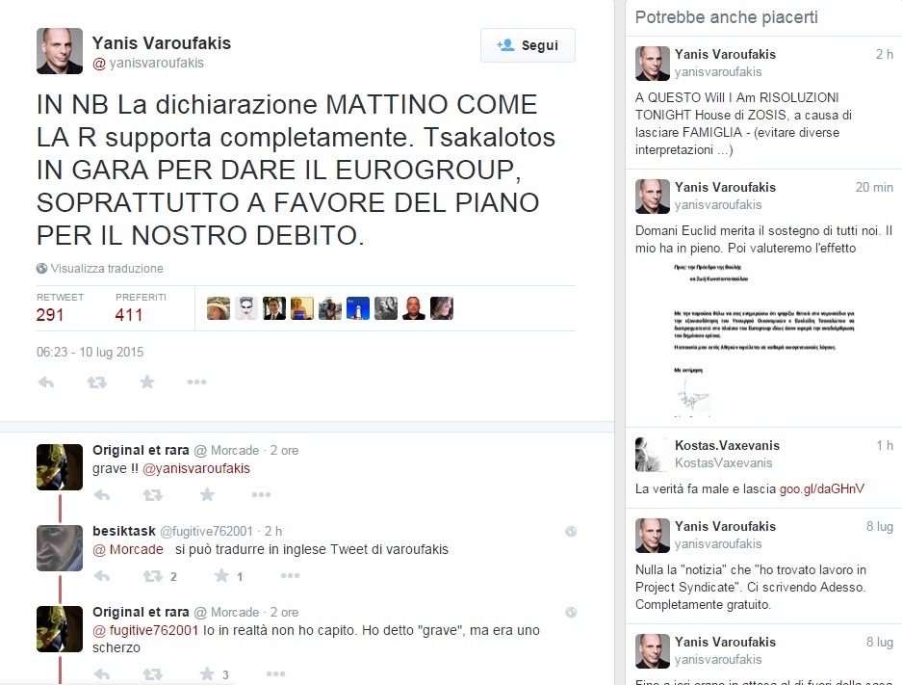The width and height of the screenshot is (902, 685).
Task: Click the first retweeter avatar with hat
Action: tap(219, 308)
